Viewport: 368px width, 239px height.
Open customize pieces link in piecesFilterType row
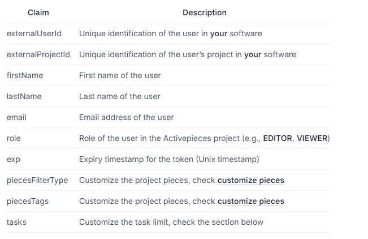coord(250,181)
